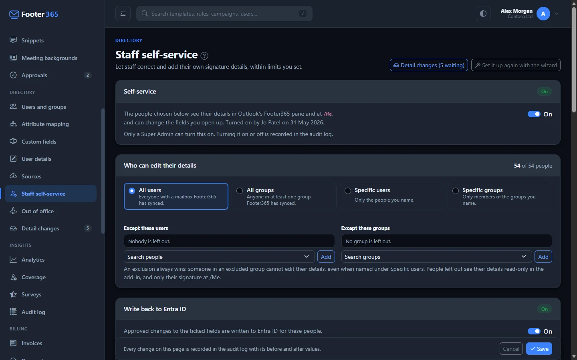The width and height of the screenshot is (577, 360).
Task: Click the Approvals count badge 2
Action: (88, 75)
